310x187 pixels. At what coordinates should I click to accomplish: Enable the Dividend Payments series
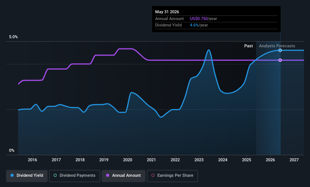coord(74,176)
